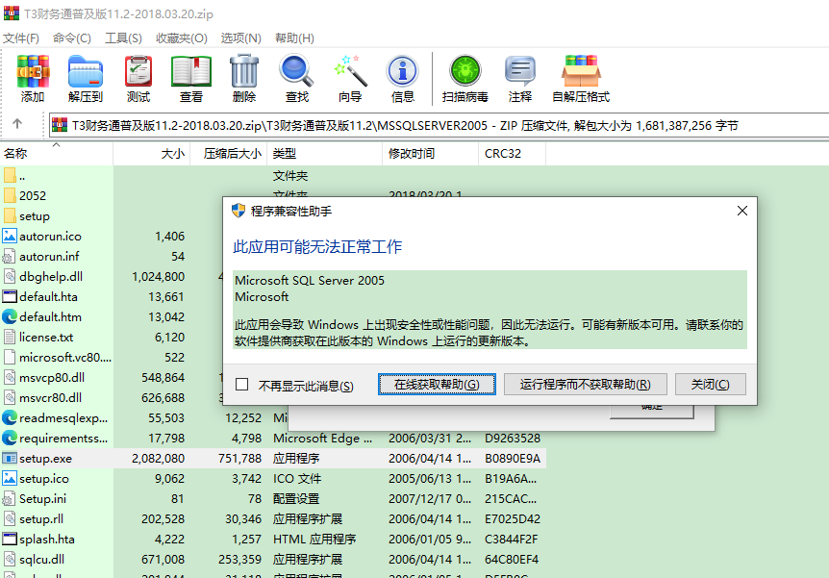829x578 pixels.
Task: Click the default.hta file icon
Action: (10, 296)
